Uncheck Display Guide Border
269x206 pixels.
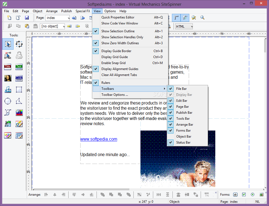[x=130, y=51]
